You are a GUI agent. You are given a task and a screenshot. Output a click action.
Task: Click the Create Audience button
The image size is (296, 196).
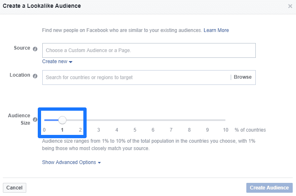(269, 188)
